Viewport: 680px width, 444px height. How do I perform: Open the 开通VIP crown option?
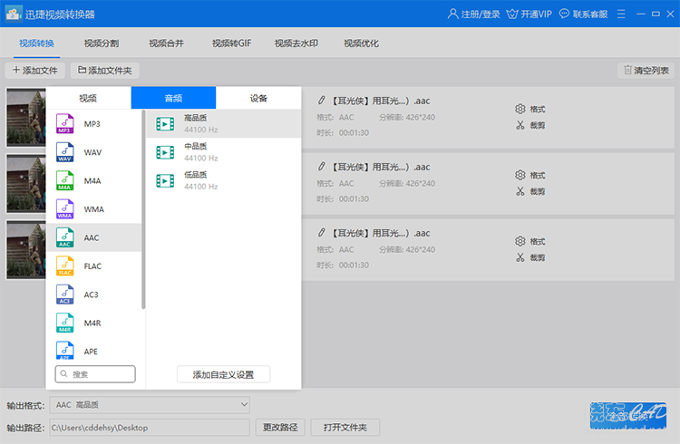[x=529, y=14]
